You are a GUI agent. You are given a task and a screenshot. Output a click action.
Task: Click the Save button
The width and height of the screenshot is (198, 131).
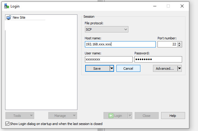point(97,69)
